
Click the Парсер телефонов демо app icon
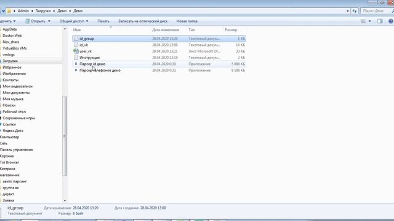coord(76,71)
